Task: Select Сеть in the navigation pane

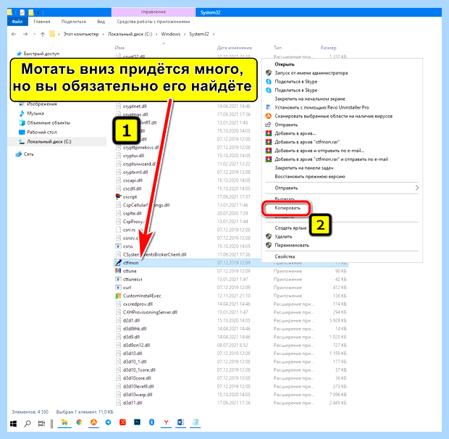Action: [x=29, y=154]
